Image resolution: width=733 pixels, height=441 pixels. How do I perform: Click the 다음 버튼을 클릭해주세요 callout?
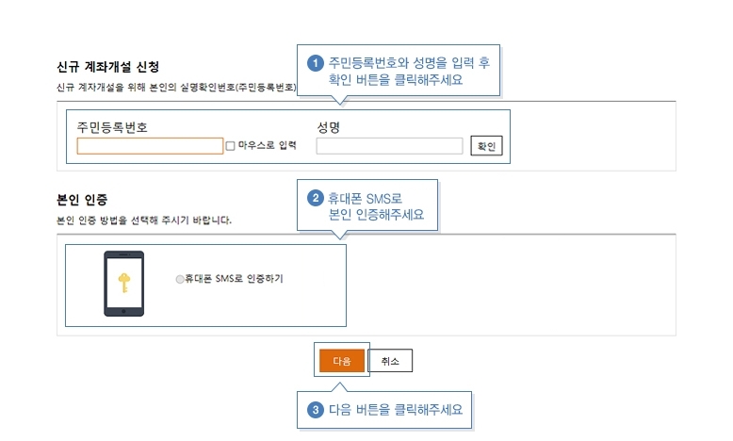click(x=384, y=410)
